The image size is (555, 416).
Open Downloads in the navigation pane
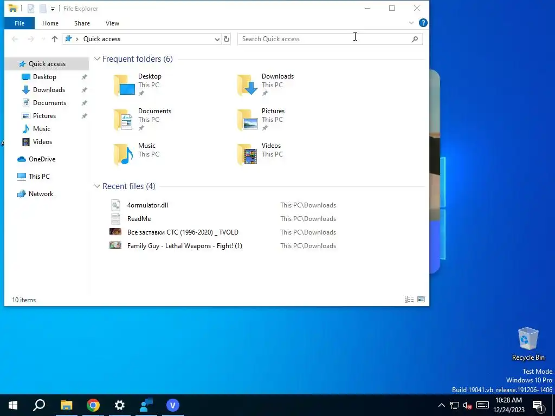click(49, 90)
